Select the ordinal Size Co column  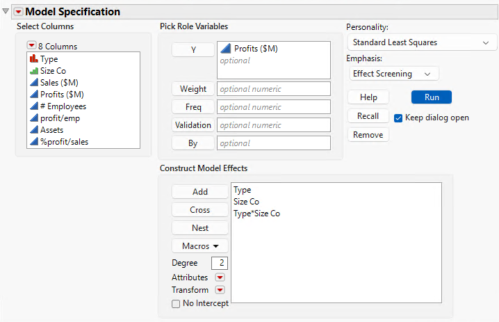53,71
